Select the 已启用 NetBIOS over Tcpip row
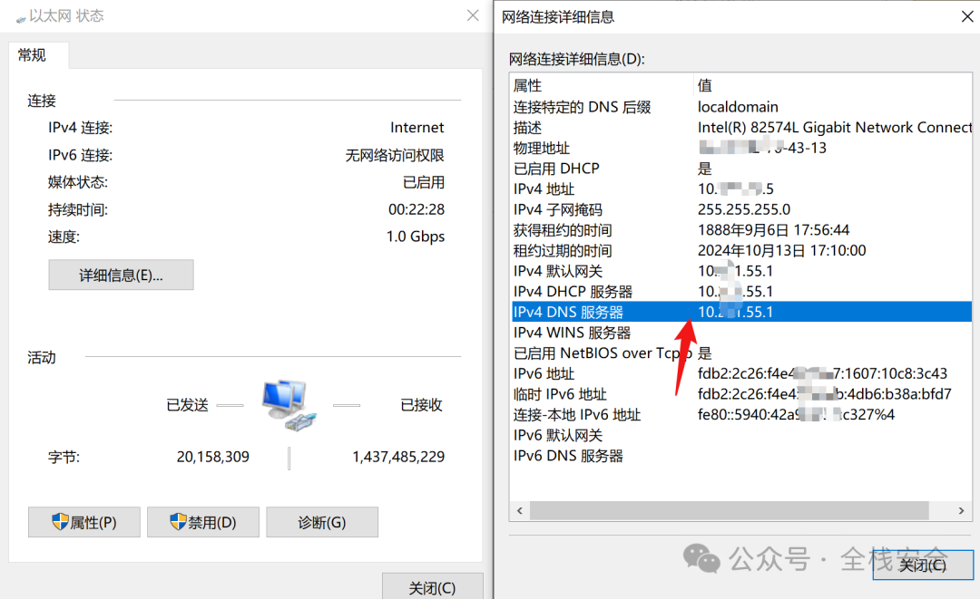The height and width of the screenshot is (599, 980). [741, 353]
